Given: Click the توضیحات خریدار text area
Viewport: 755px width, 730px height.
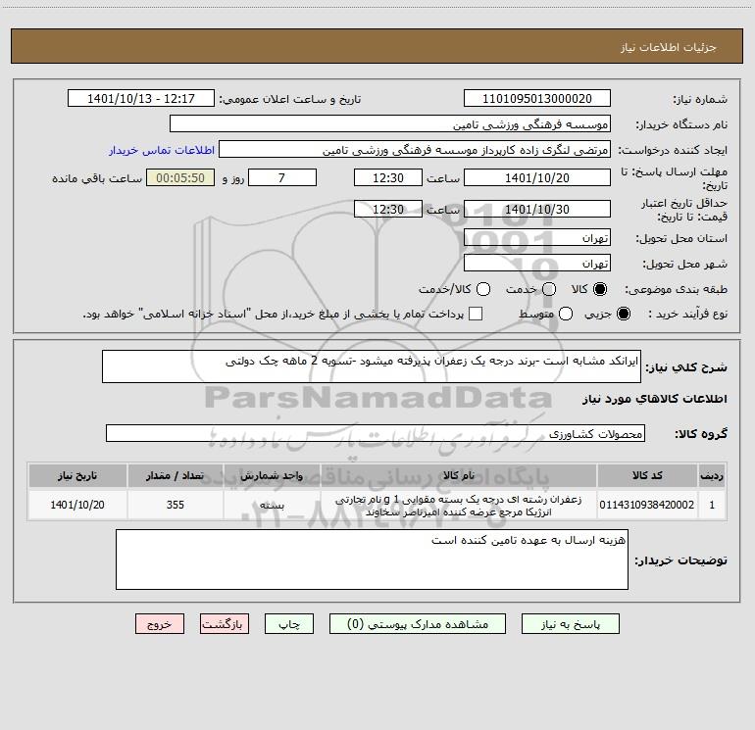Looking at the screenshot, I should click(372, 560).
